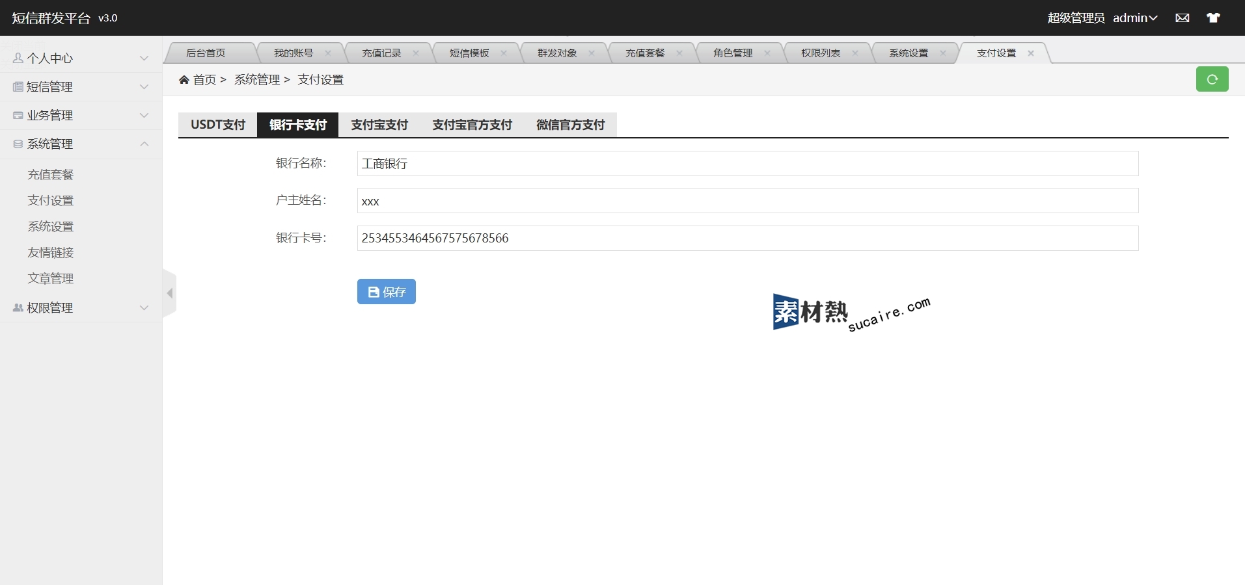Image resolution: width=1245 pixels, height=585 pixels.
Task: Close the active 支付设置 tab
Action: (x=1031, y=53)
